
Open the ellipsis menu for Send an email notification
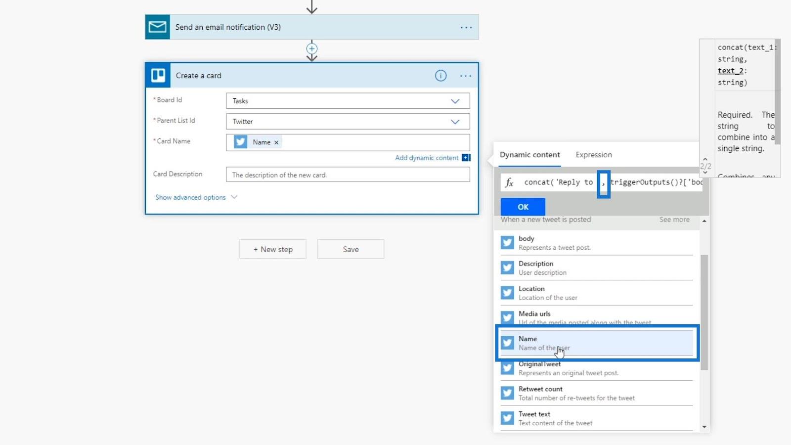click(x=466, y=27)
